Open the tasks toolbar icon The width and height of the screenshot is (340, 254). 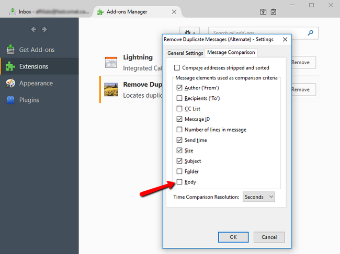[x=274, y=12]
